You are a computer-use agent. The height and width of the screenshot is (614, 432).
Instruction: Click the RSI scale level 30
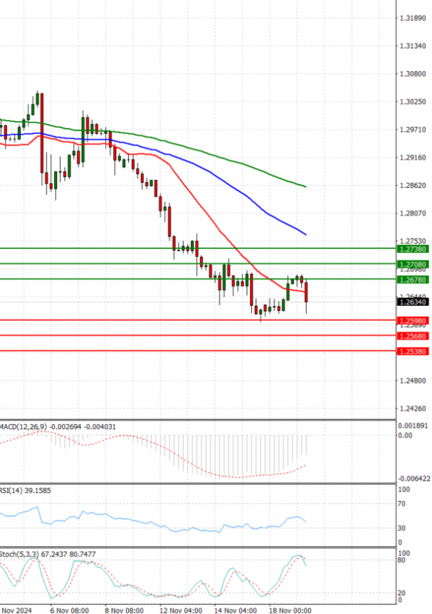tap(402, 528)
